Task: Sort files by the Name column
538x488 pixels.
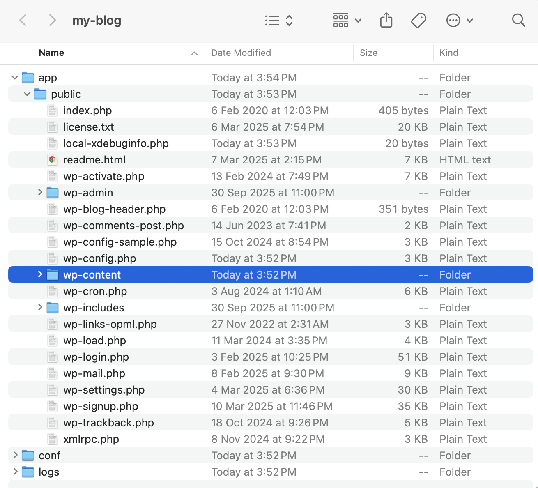Action: coord(51,53)
